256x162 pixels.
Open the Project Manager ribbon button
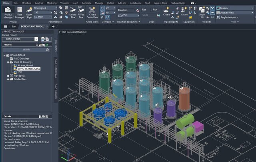(8, 13)
